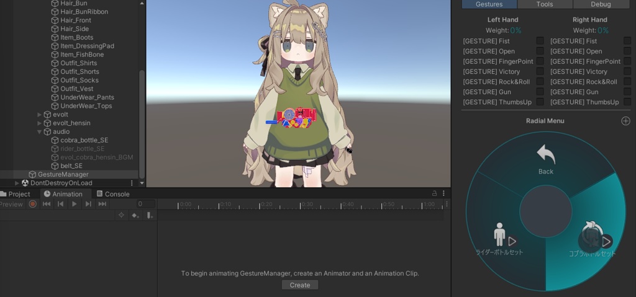Switch to the Tools tab
The height and width of the screenshot is (297, 636).
point(545,4)
